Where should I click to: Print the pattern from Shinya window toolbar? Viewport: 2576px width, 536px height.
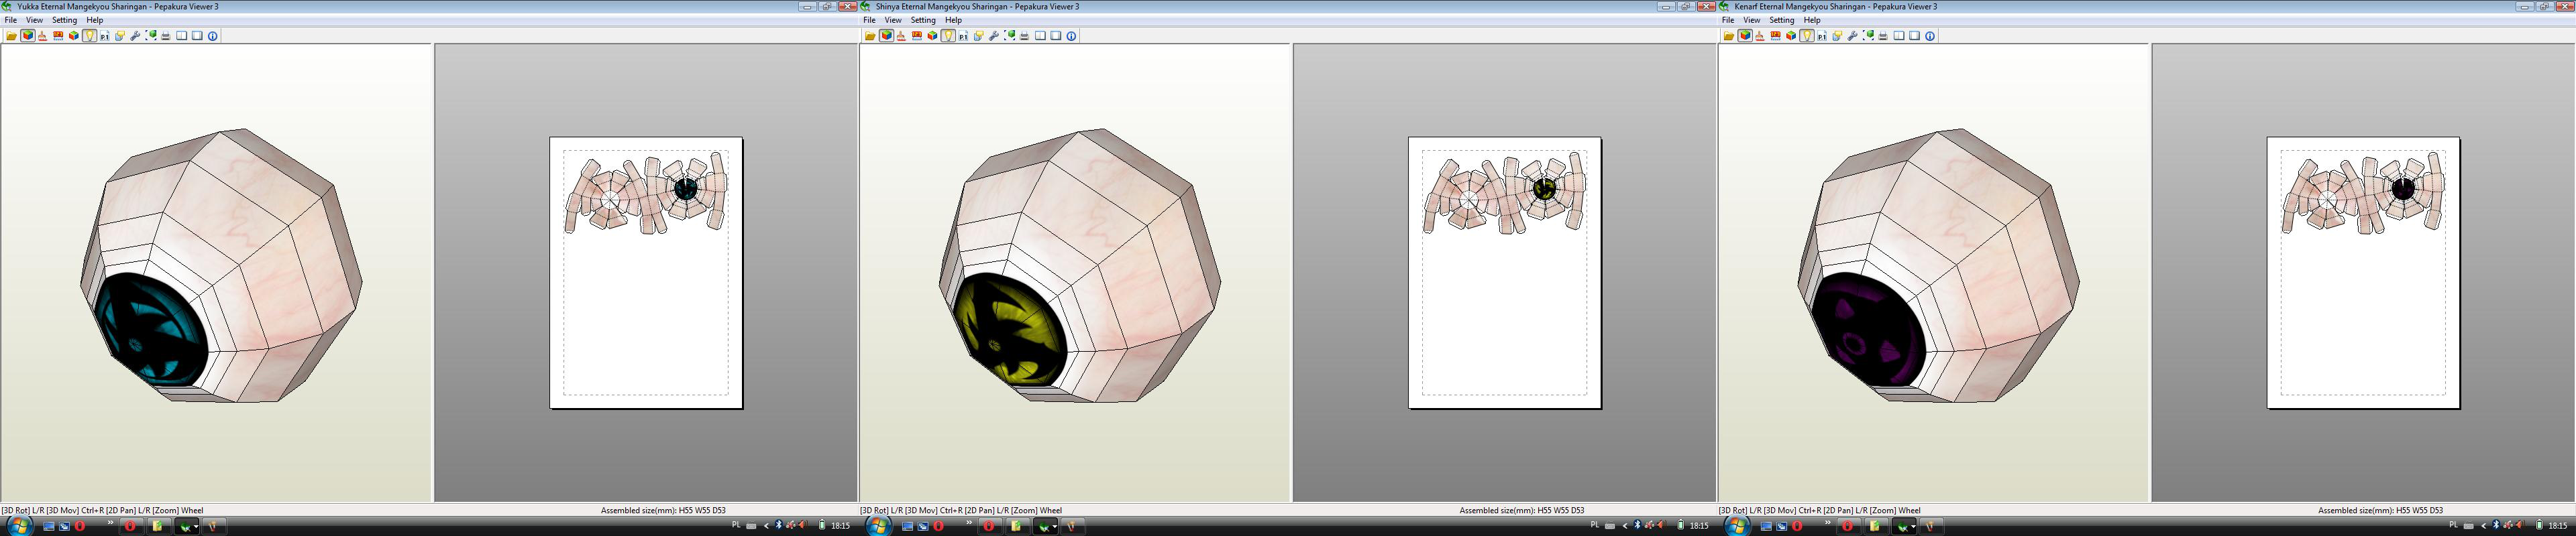(x=1025, y=36)
